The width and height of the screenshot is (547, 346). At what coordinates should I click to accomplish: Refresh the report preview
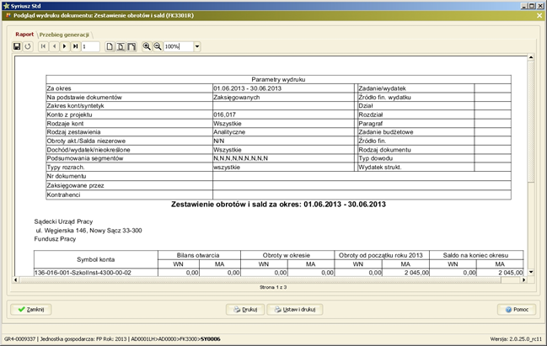coord(28,46)
